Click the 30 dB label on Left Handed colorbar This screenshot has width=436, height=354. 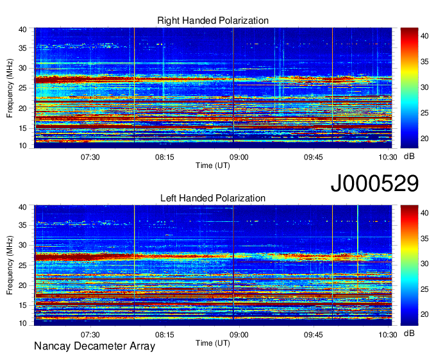click(x=424, y=264)
